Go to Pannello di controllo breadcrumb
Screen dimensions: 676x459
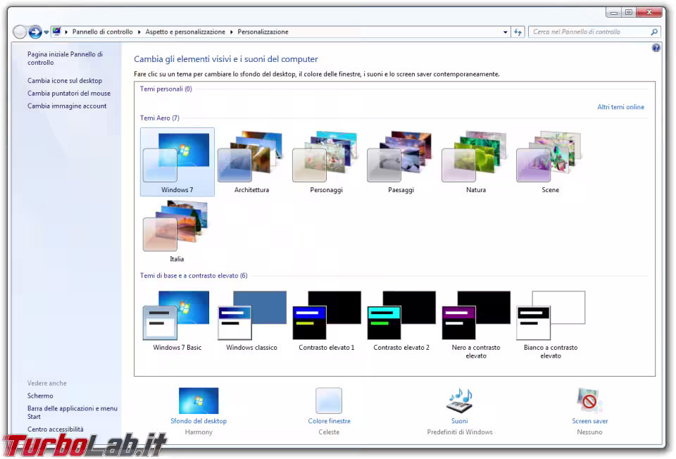(103, 32)
